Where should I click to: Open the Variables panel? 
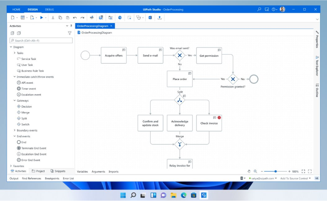(82, 171)
